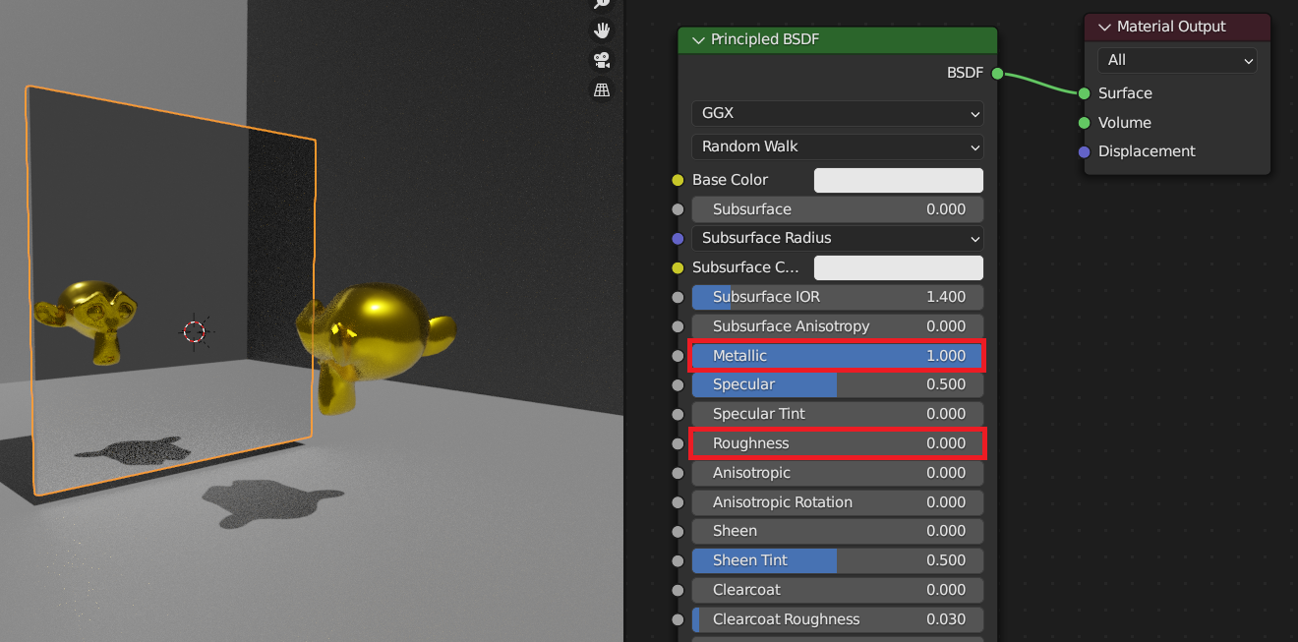This screenshot has height=642, width=1298.
Task: Click the Sheen input socket
Action: pyautogui.click(x=678, y=531)
